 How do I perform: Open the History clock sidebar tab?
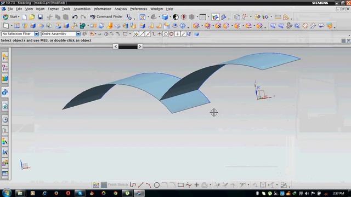coord(5,120)
